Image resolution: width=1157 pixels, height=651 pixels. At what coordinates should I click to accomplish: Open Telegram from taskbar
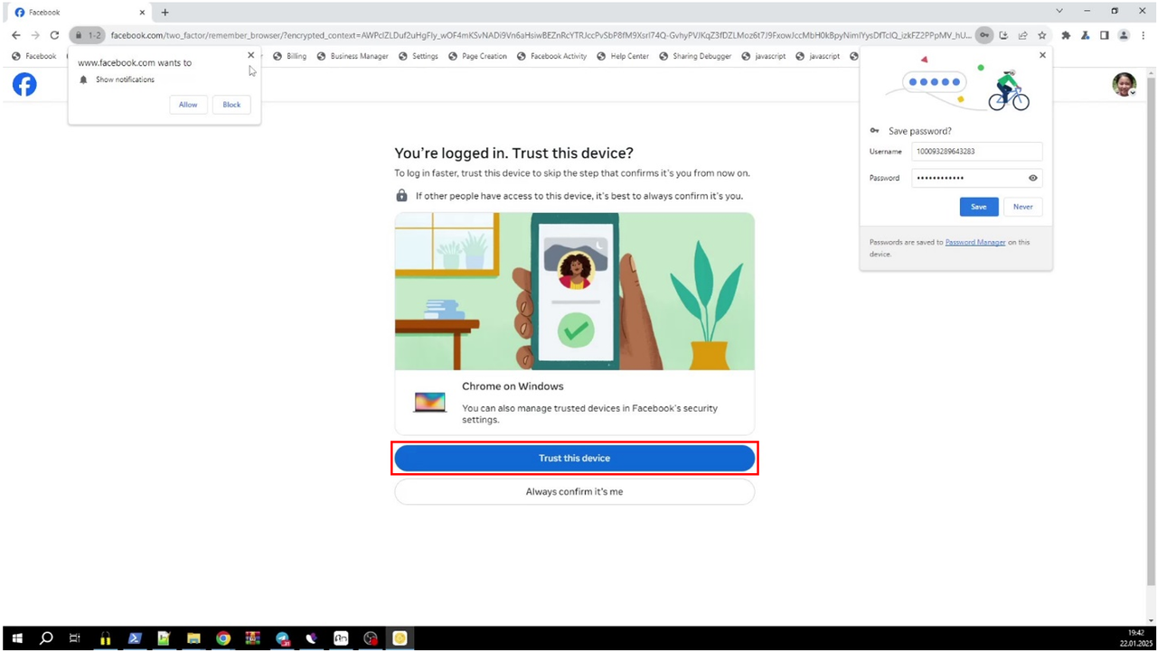tap(282, 638)
